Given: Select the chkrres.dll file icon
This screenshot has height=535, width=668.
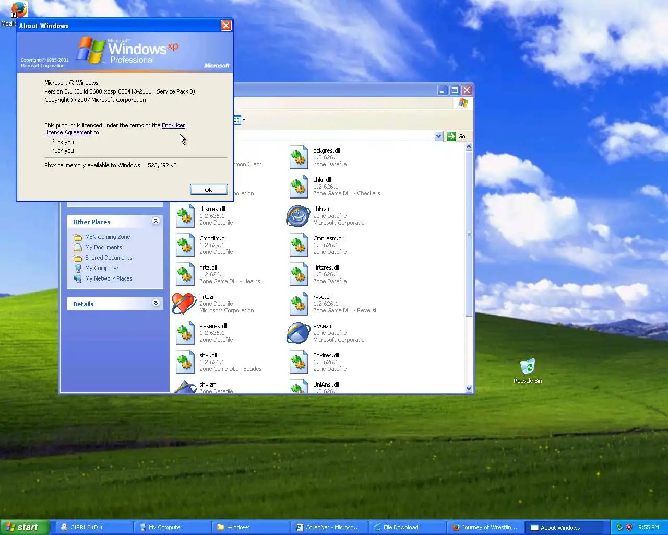Looking at the screenshot, I should [x=185, y=216].
